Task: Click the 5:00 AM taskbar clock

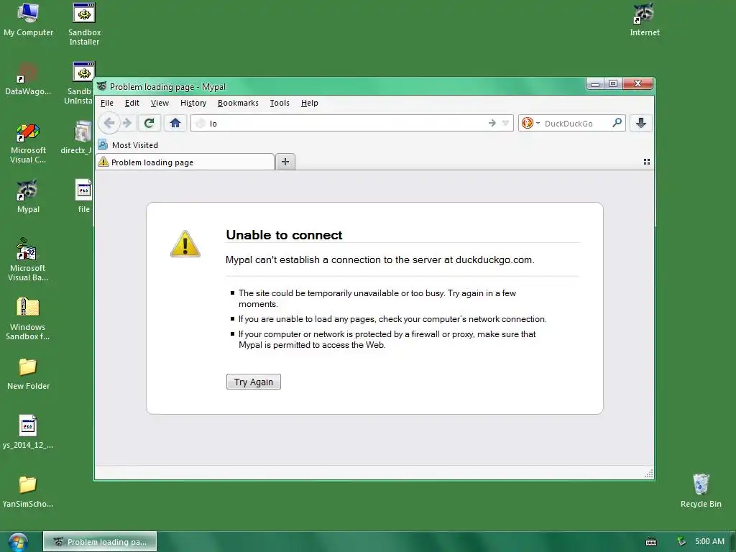Action: coord(709,541)
